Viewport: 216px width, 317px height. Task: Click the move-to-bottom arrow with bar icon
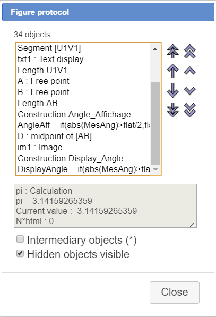click(x=173, y=110)
